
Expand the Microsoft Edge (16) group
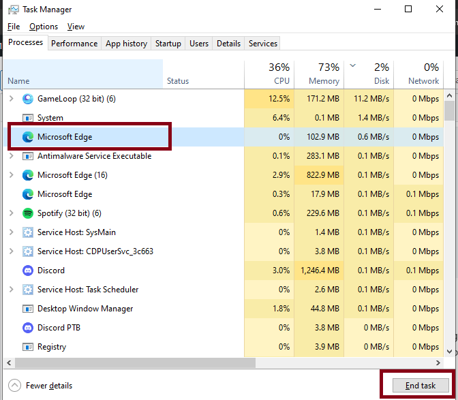(11, 175)
